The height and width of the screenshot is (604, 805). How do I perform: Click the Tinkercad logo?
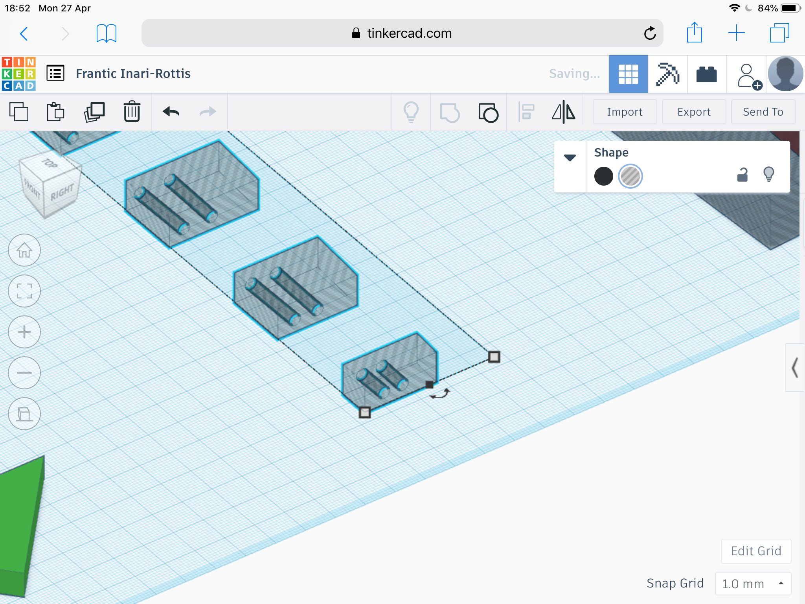click(x=19, y=74)
